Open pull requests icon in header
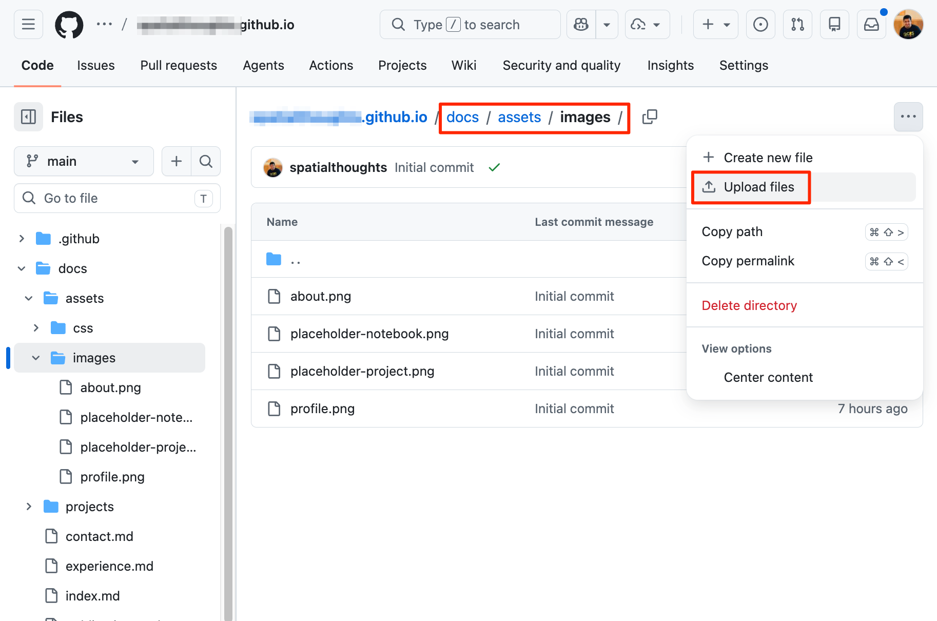 (x=797, y=25)
